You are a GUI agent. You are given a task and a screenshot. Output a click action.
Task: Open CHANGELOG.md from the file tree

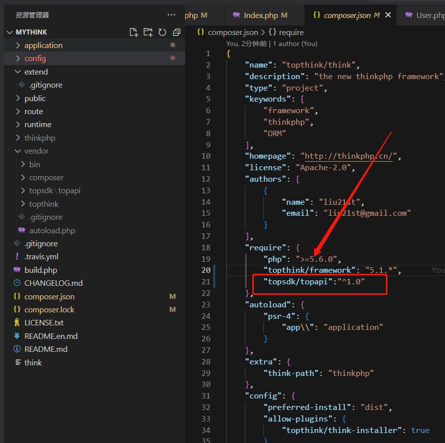coord(53,283)
